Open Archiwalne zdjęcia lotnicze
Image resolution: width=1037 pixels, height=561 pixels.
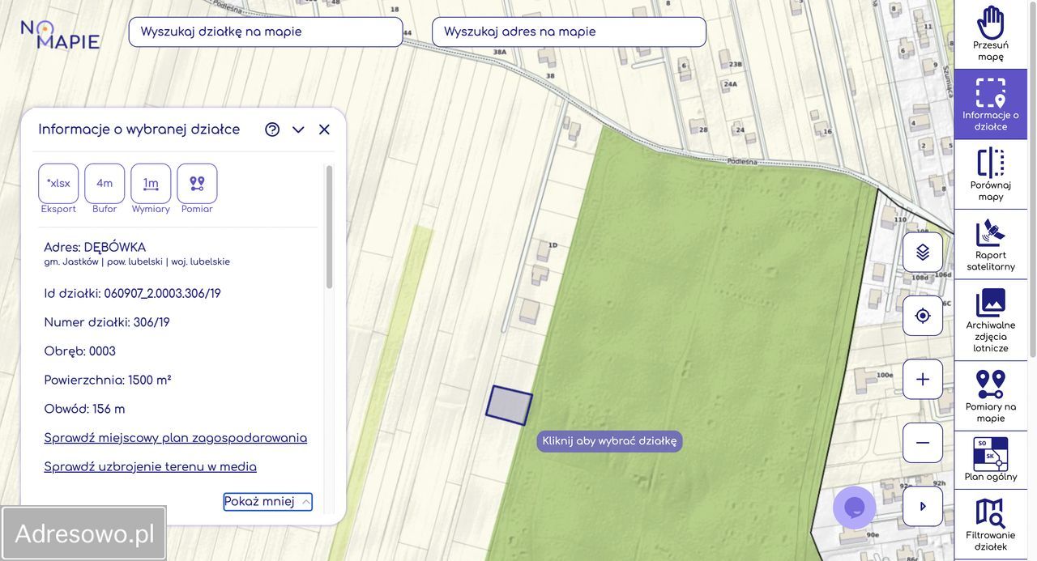[990, 320]
